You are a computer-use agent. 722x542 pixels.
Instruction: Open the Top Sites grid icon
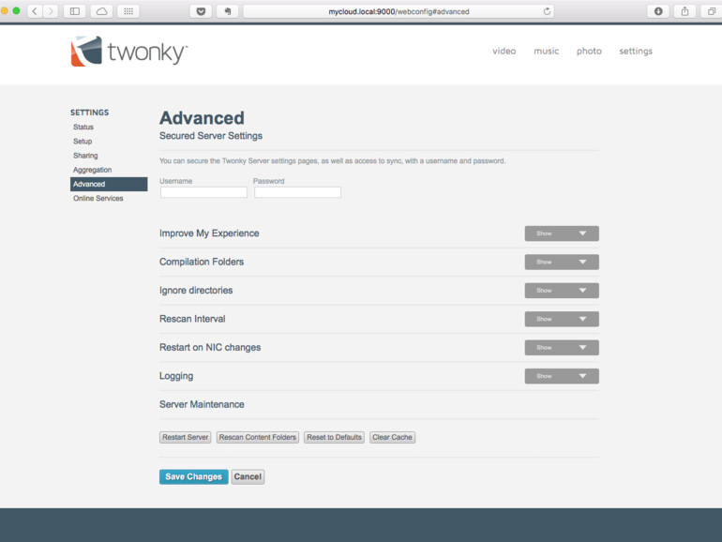pos(128,11)
